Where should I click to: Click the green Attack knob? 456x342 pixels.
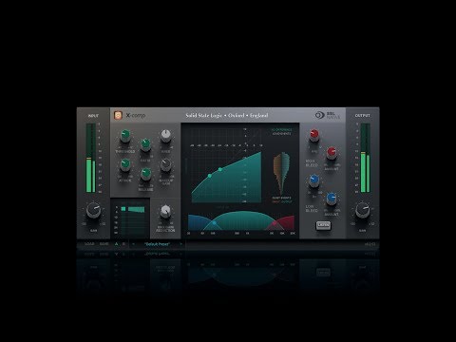click(x=125, y=165)
